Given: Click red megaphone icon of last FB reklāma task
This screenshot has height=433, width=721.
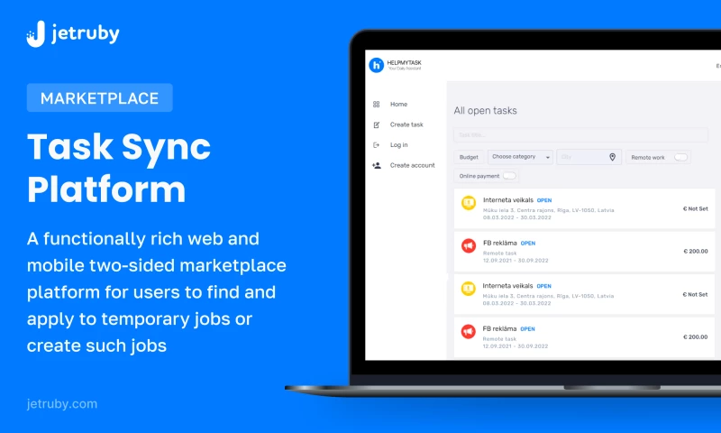Looking at the screenshot, I should (468, 331).
